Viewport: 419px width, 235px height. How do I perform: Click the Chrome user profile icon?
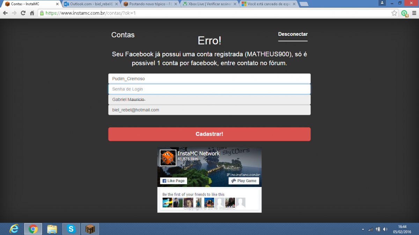pyautogui.click(x=383, y=3)
